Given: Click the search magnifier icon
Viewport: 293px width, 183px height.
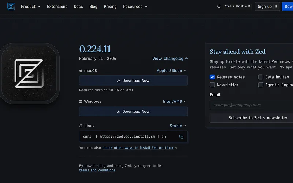Looking at the screenshot, I should point(219,7).
